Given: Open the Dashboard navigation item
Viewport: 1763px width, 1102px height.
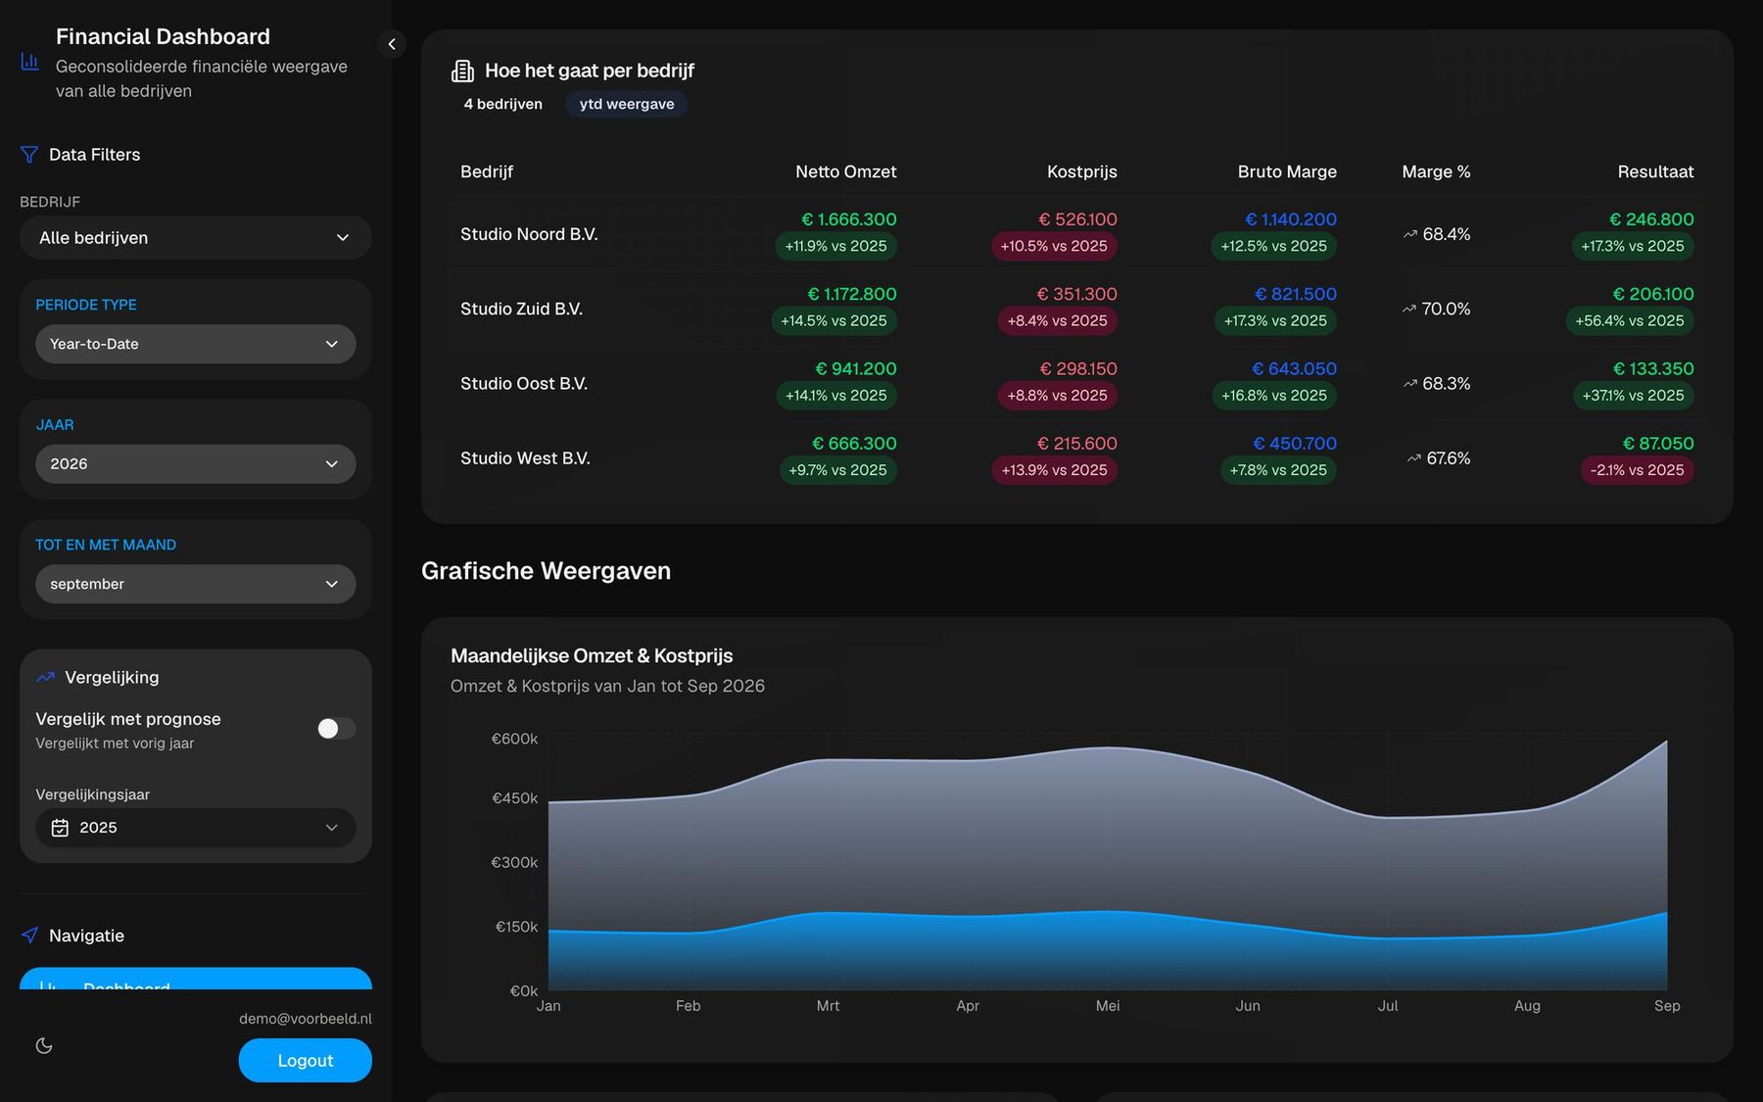Looking at the screenshot, I should (196, 980).
